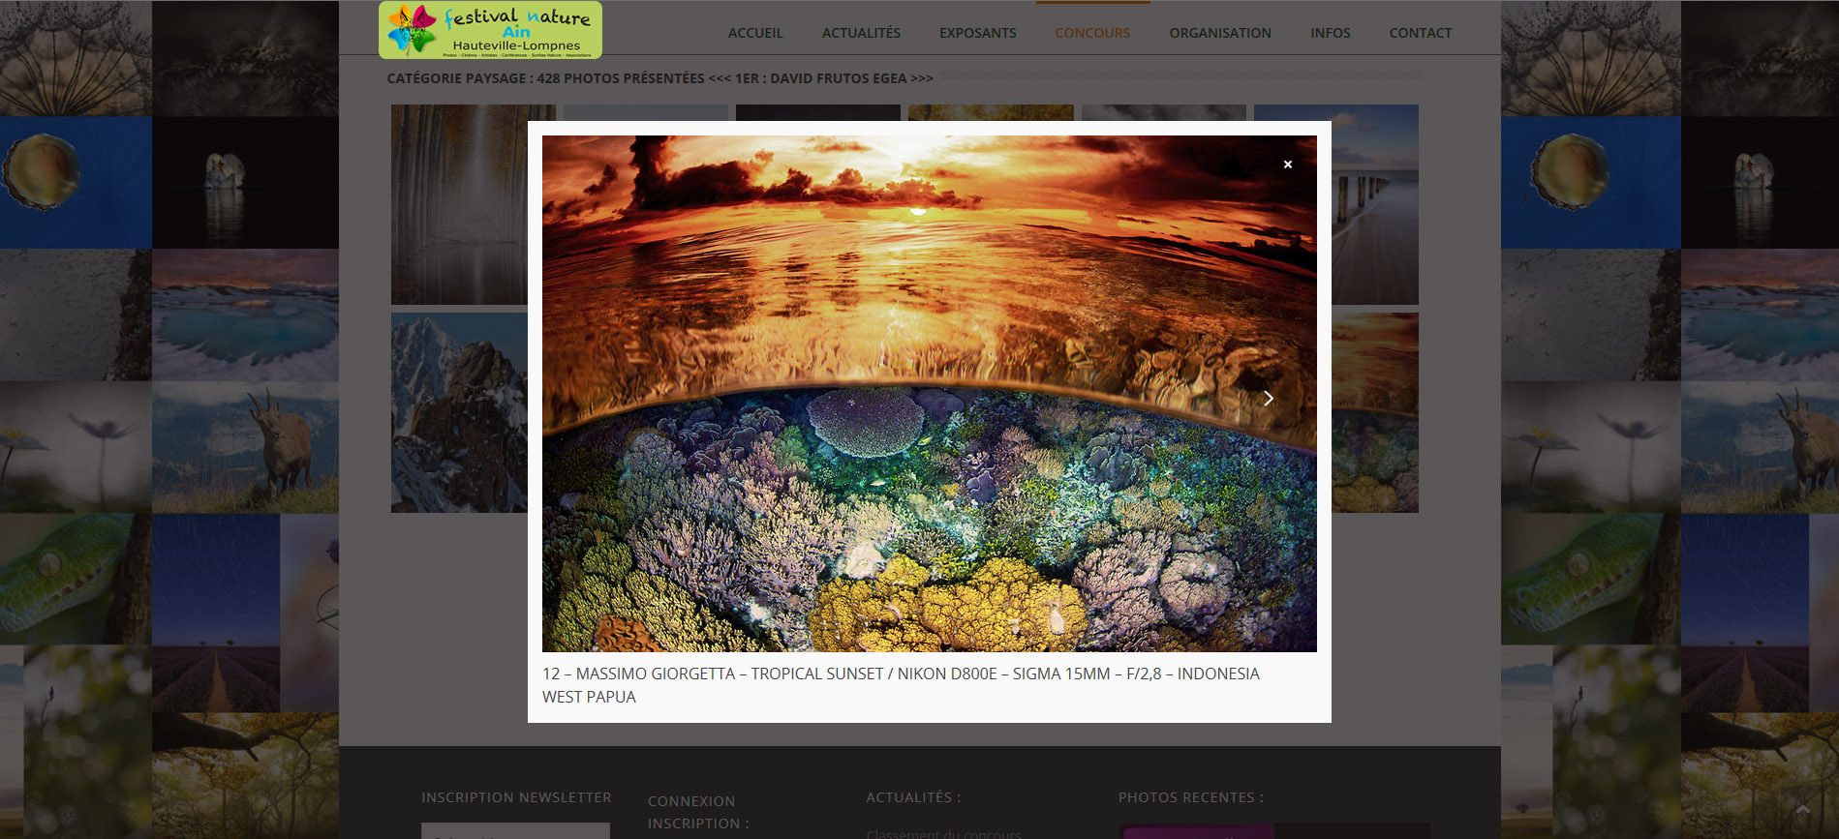1839x839 pixels.
Task: Open the Exposants menu item
Action: (977, 33)
